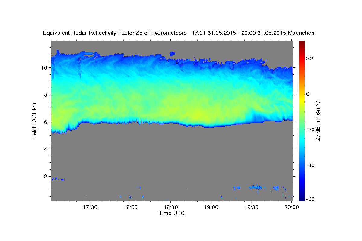Click the 'Time UTC' axis label
The image size is (362, 241).
172,214
